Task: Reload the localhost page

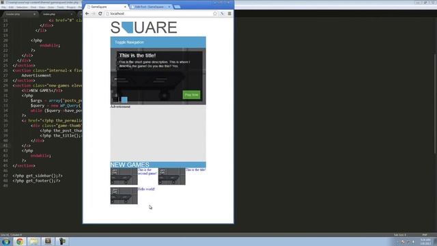Action: (x=100, y=14)
